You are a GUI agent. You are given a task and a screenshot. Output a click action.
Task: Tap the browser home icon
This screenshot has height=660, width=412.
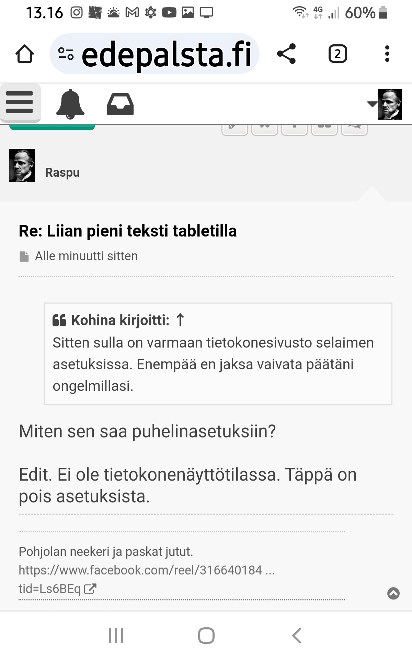(25, 54)
